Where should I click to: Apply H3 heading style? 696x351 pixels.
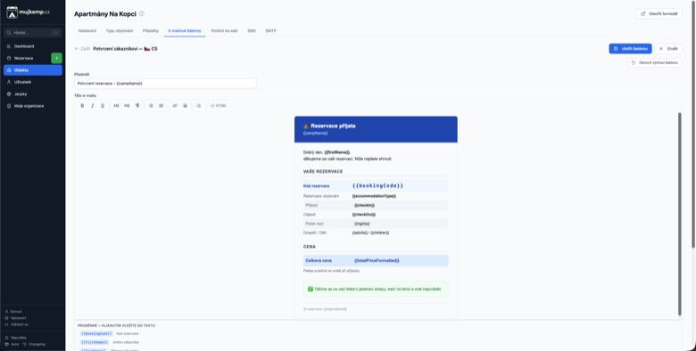(127, 105)
